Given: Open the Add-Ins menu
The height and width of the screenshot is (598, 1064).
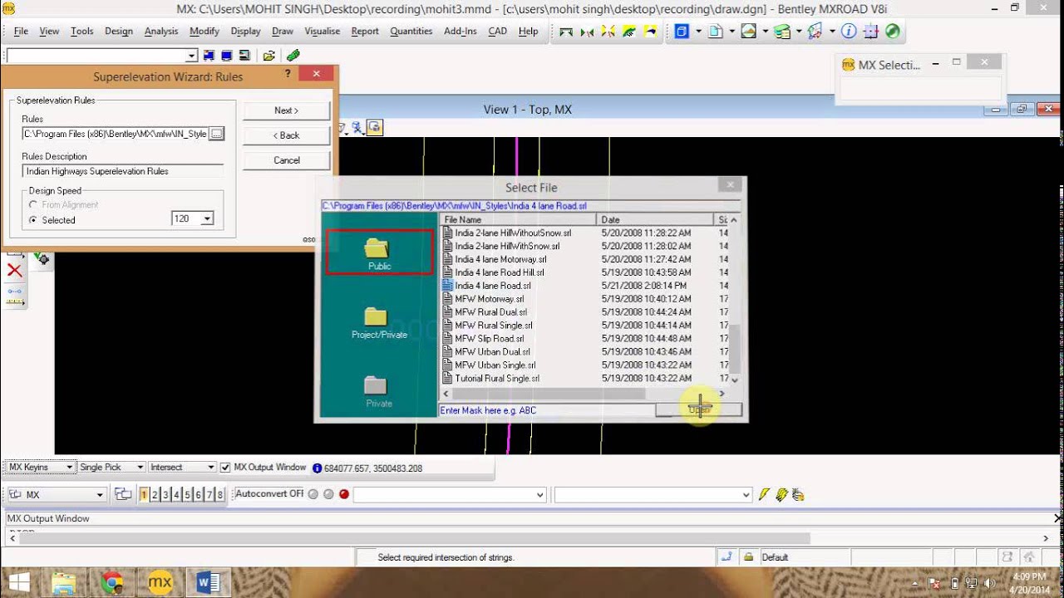Looking at the screenshot, I should tap(461, 32).
